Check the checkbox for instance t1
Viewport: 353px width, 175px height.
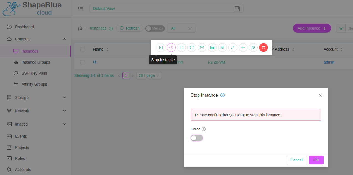(x=83, y=62)
